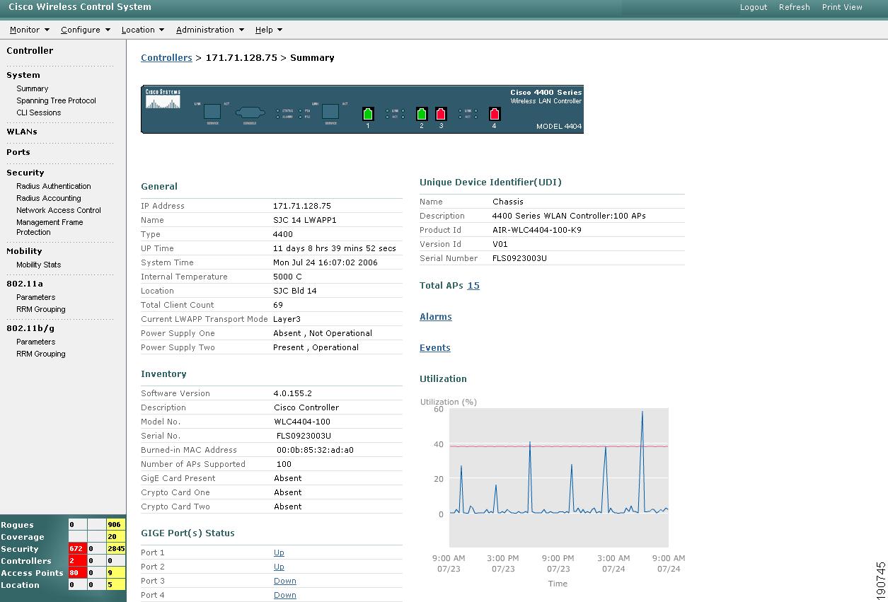The height and width of the screenshot is (602, 888).
Task: Select WLANs in the sidebar
Action: [22, 132]
